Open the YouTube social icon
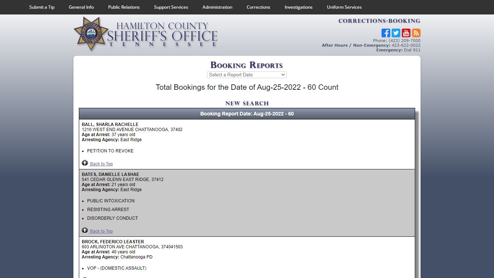This screenshot has width=494, height=278. click(406, 33)
